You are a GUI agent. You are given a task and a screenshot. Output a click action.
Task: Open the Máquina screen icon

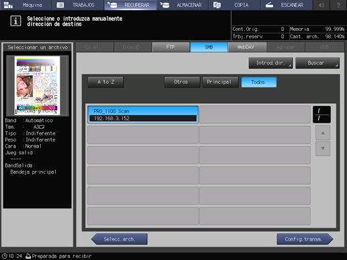tap(8, 5)
